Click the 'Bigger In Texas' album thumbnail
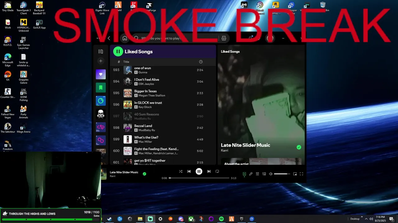The image size is (398, 223). [x=127, y=93]
